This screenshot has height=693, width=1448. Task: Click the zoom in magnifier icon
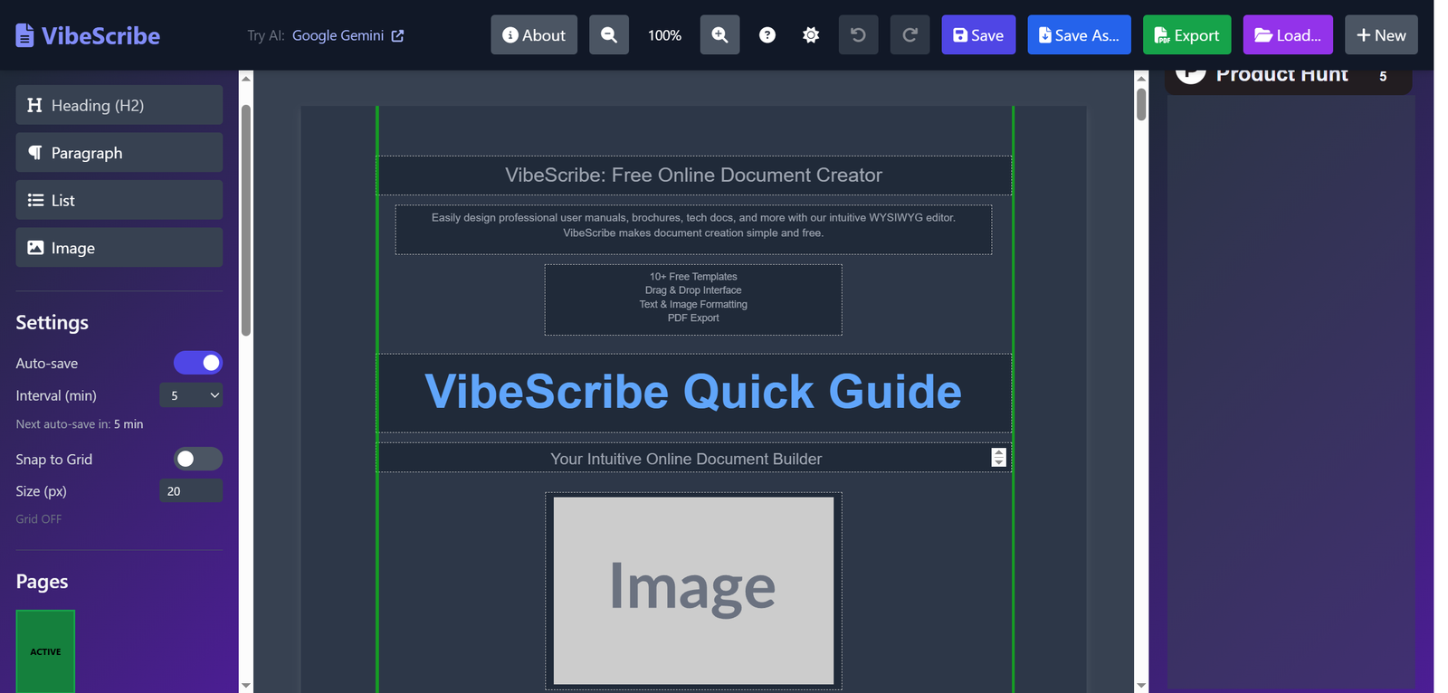(719, 35)
